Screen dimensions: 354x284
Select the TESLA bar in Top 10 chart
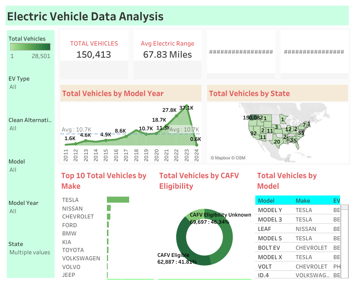point(118,200)
